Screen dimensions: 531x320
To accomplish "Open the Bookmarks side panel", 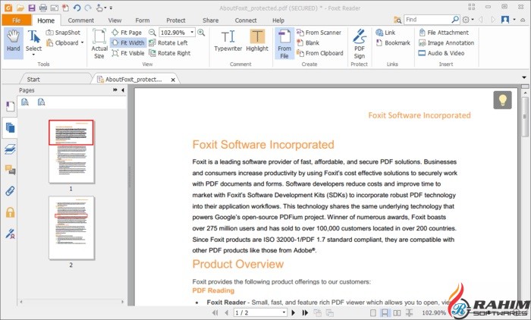I will [10, 107].
